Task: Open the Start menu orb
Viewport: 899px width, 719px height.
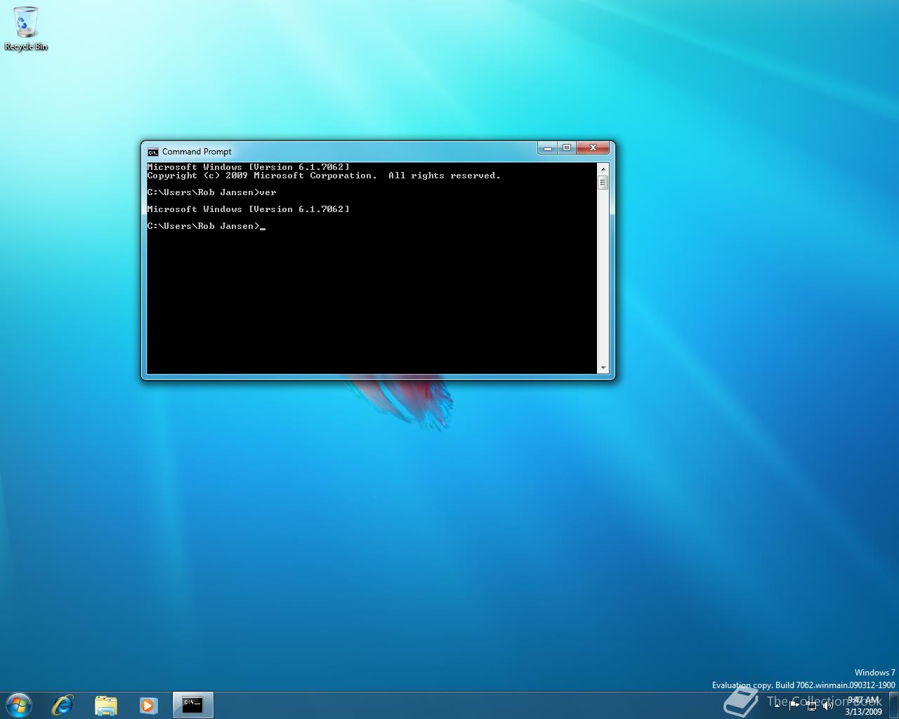Action: point(19,705)
